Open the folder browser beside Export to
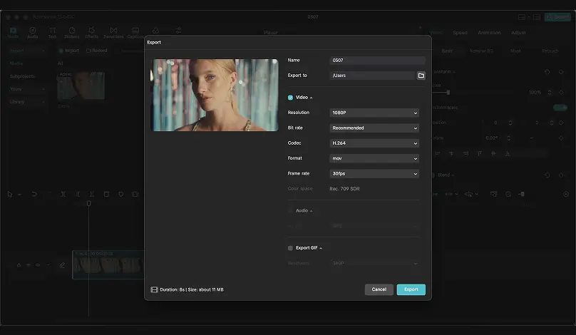Viewport: 576px width, 335px height. point(421,76)
